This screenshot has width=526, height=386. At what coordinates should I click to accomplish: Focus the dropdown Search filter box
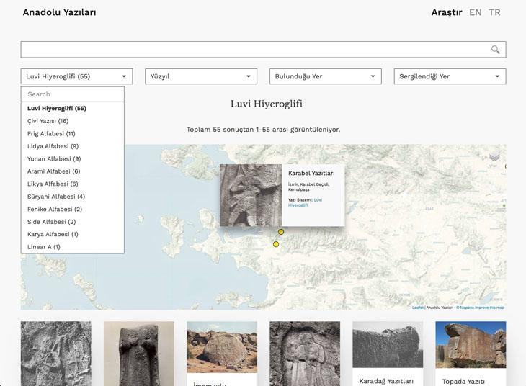[x=73, y=94]
